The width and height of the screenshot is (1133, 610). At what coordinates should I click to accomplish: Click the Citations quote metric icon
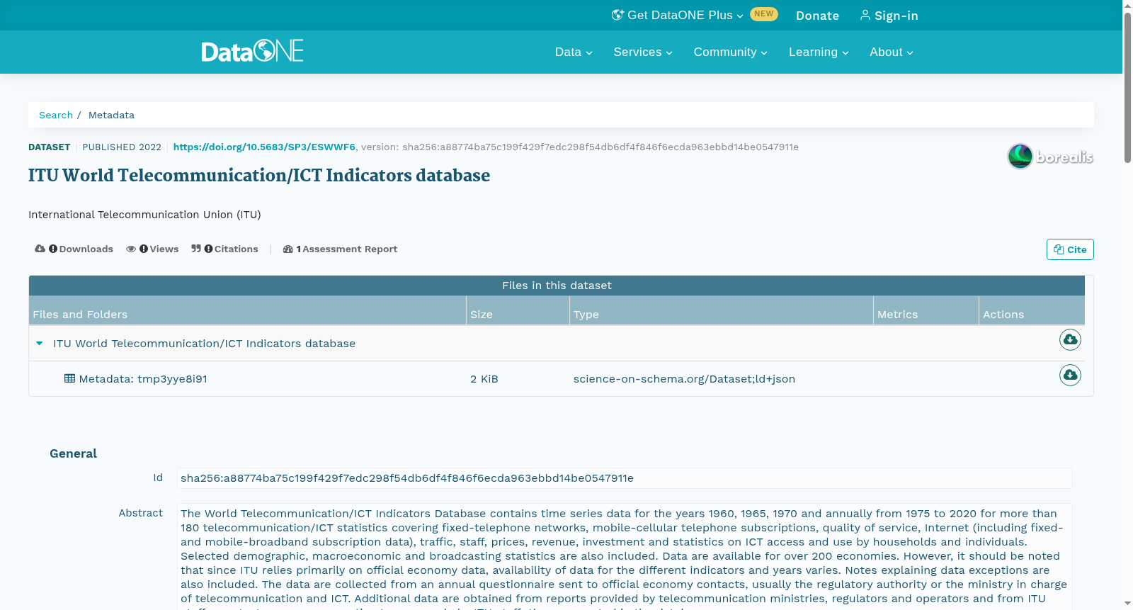[196, 249]
